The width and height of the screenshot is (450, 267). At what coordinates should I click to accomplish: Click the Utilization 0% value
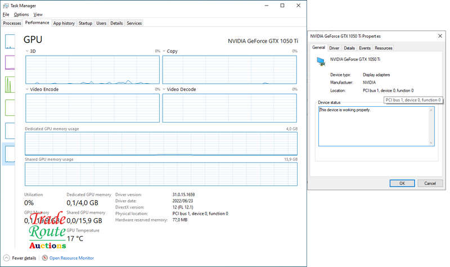[29, 203]
